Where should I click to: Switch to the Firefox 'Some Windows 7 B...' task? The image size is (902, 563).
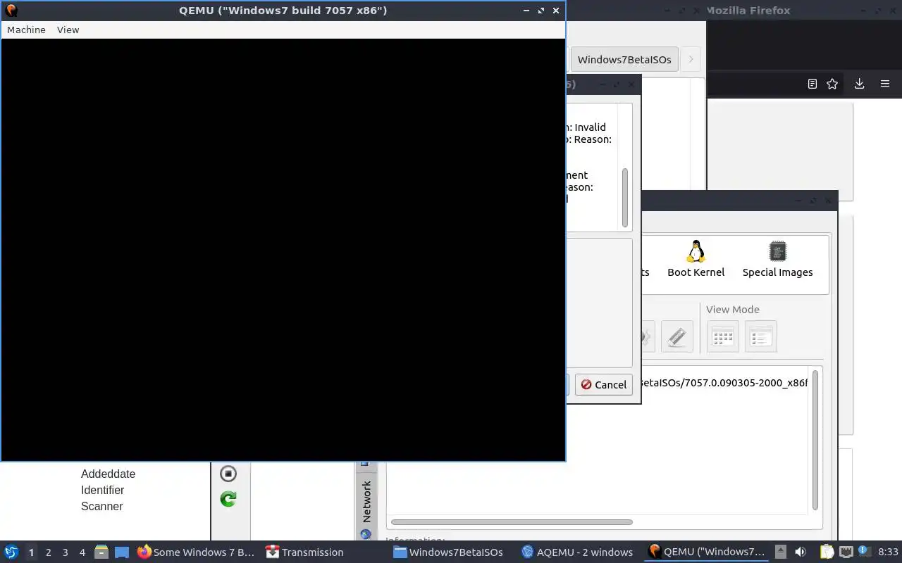click(195, 552)
